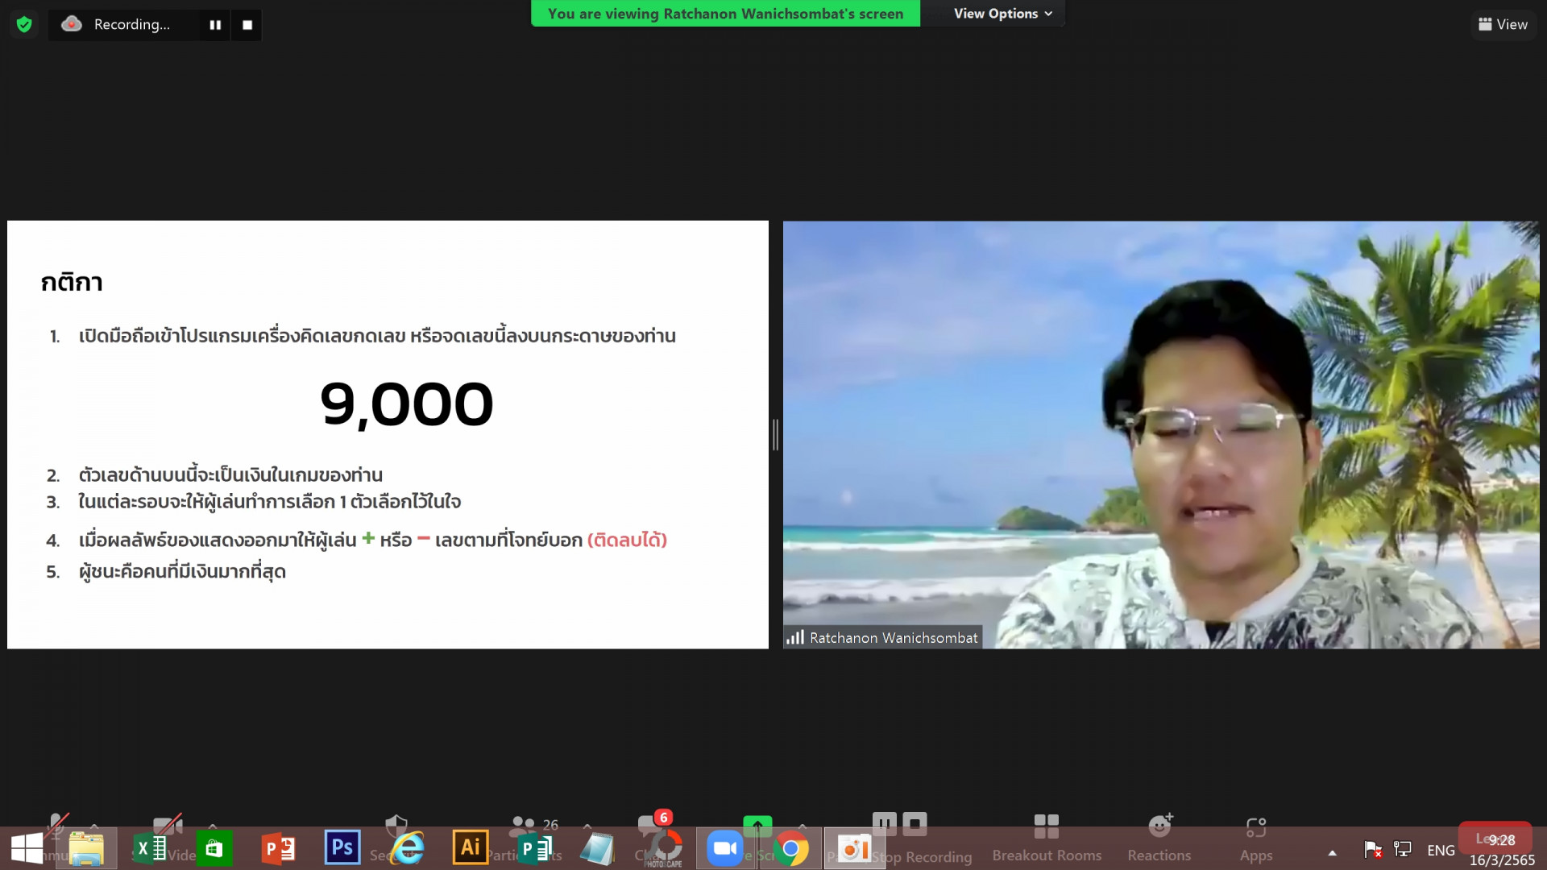Screen dimensions: 1547x870
Task: Click rule 3 text on slide
Action: pyautogui.click(x=269, y=502)
